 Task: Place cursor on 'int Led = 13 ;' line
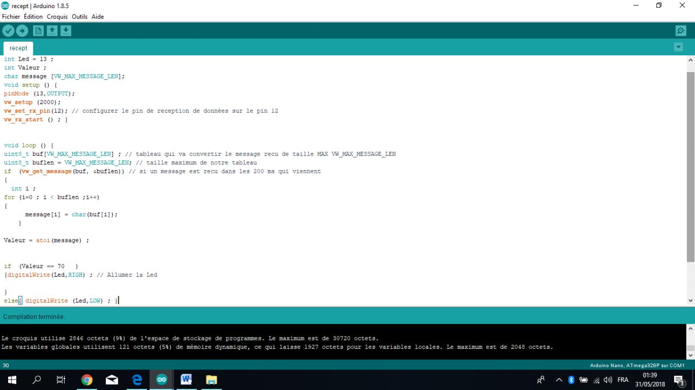tap(29, 59)
